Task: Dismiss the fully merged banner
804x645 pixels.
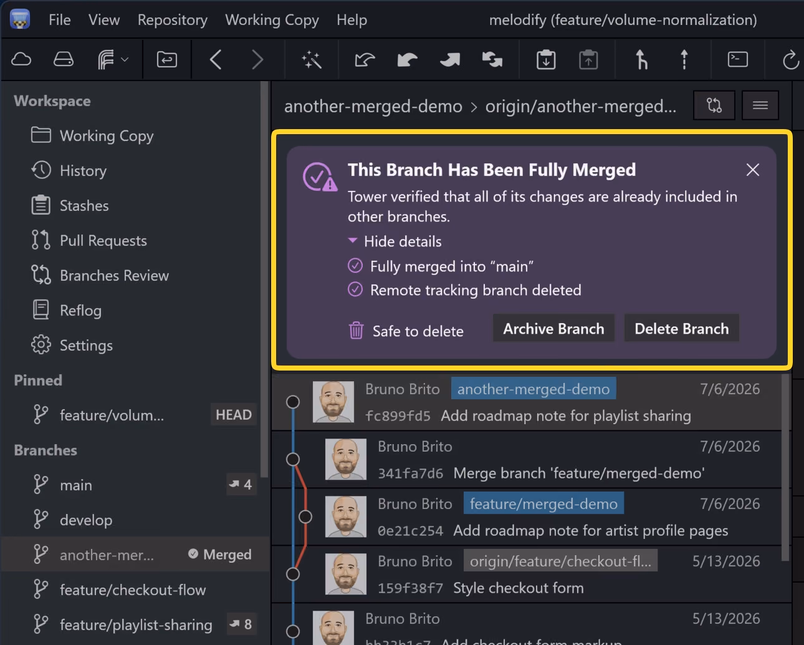Action: tap(753, 170)
